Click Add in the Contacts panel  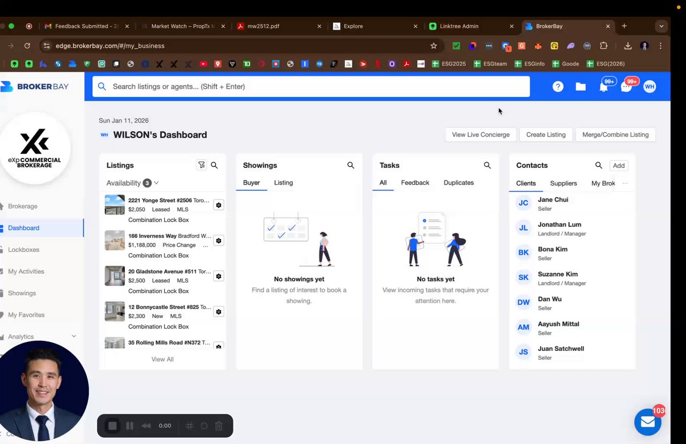(x=618, y=166)
